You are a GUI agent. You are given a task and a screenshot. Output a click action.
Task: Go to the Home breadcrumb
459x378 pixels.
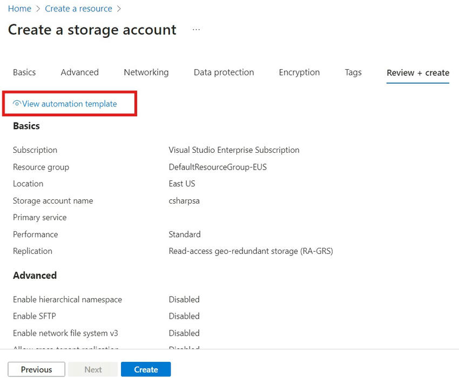click(19, 9)
